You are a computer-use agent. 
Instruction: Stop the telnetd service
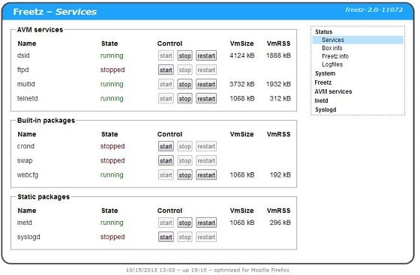[184, 99]
